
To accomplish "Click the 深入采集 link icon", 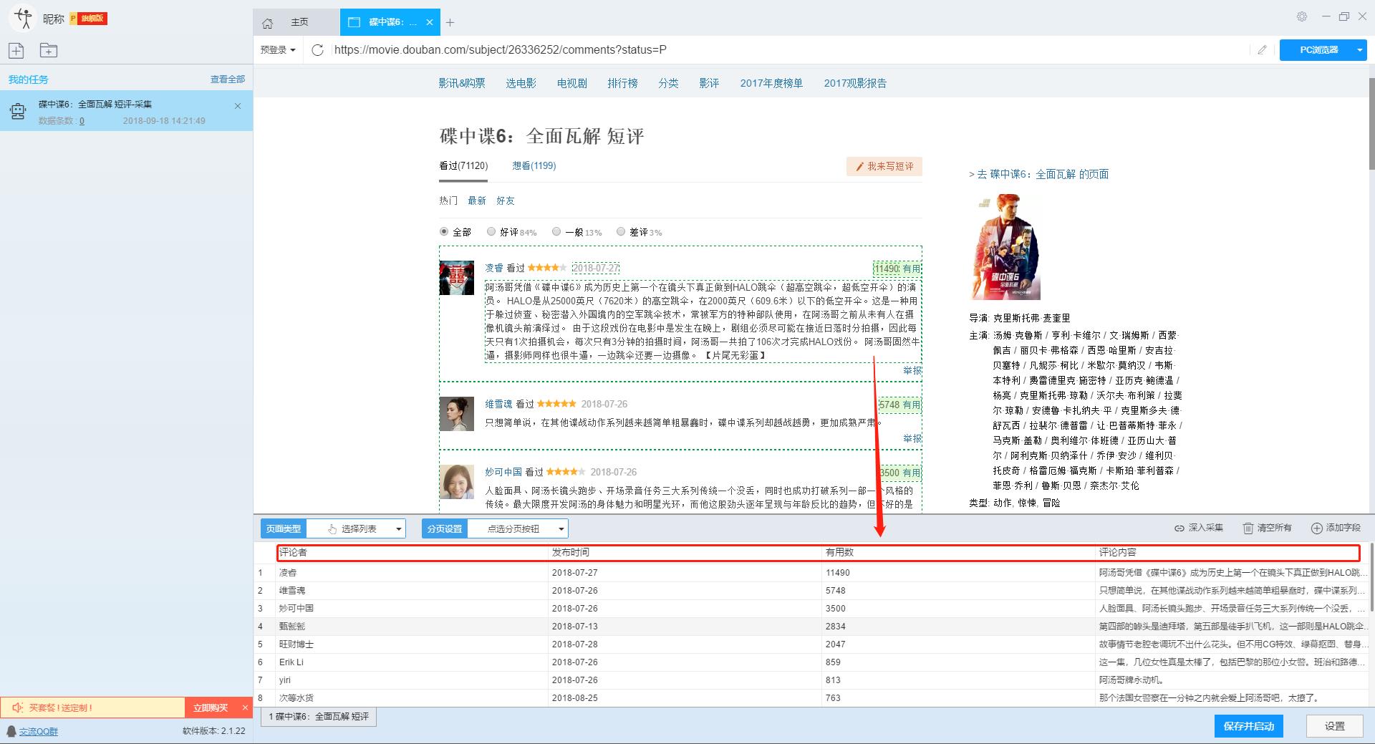I will pos(1179,528).
